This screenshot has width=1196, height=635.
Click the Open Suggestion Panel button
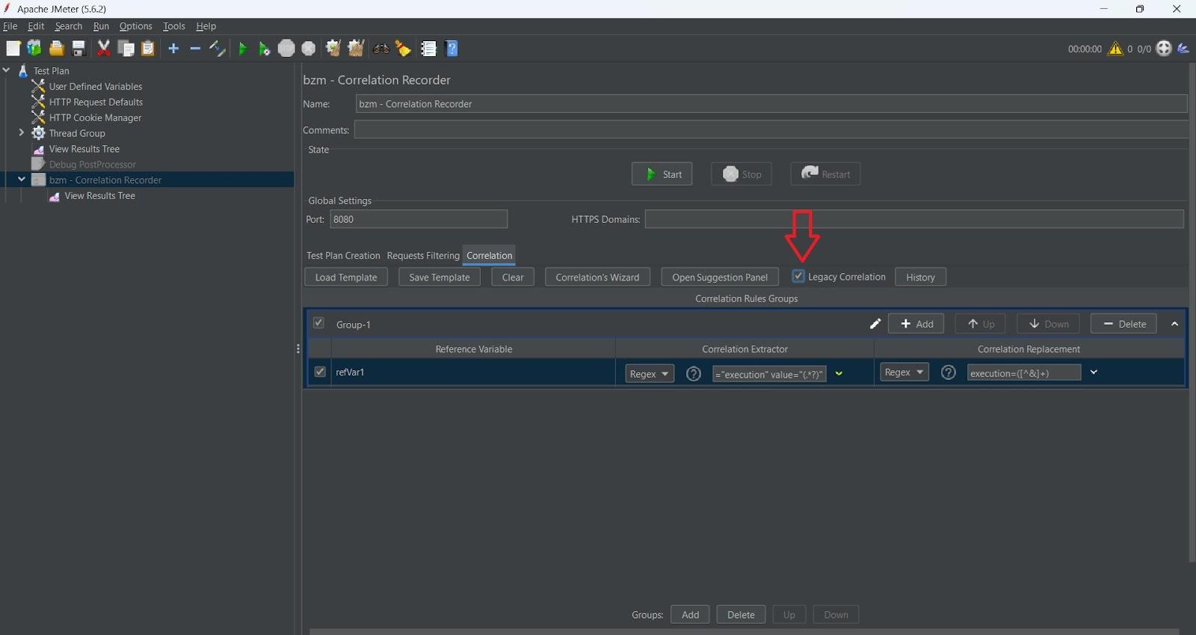click(x=720, y=277)
